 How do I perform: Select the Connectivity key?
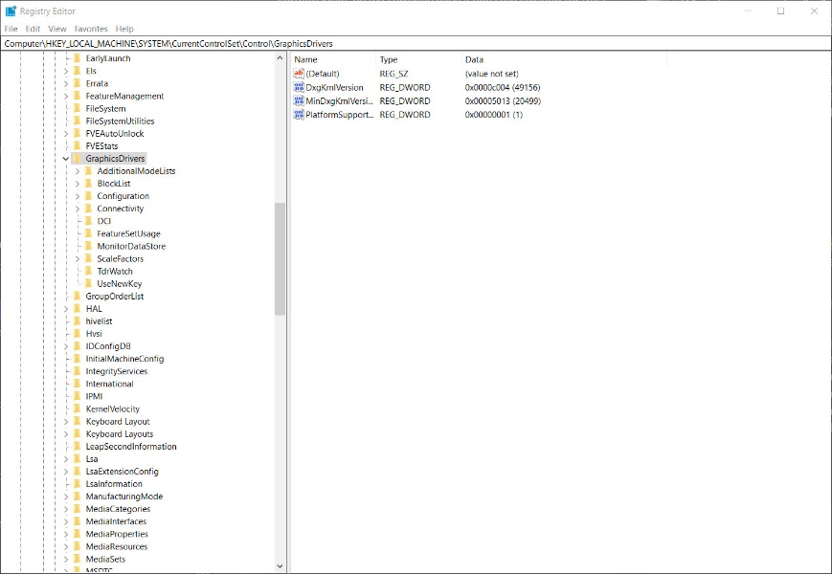(120, 209)
